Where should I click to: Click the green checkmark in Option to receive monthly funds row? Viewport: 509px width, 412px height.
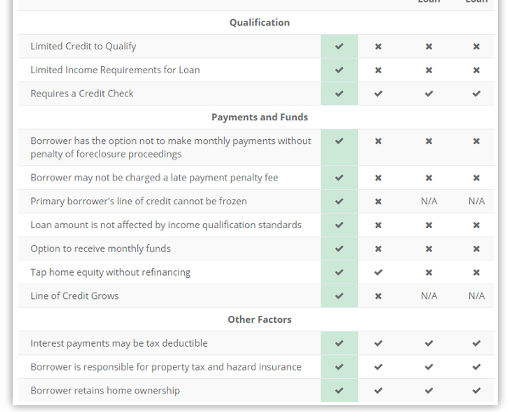[x=339, y=249]
